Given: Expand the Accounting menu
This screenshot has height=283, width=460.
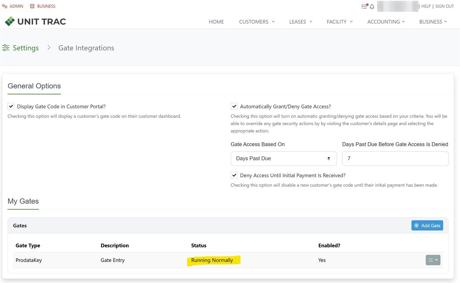Looking at the screenshot, I should click(x=386, y=22).
